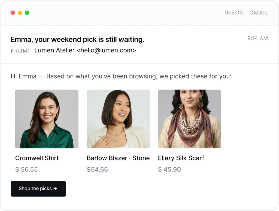
Task: Click the INBOX · GMAIL label
Action: pyautogui.click(x=246, y=13)
